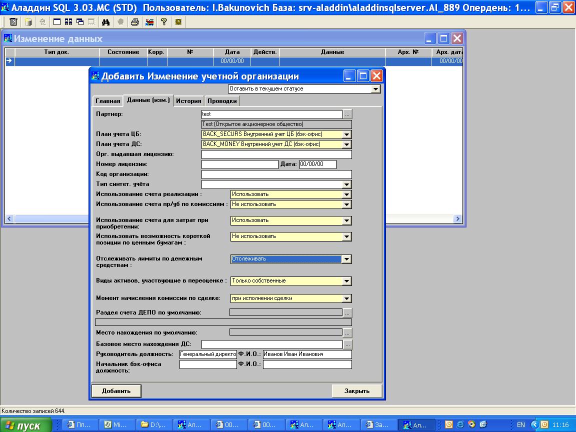Click the 'Базовое место нахождения ДС' field

tap(272, 344)
